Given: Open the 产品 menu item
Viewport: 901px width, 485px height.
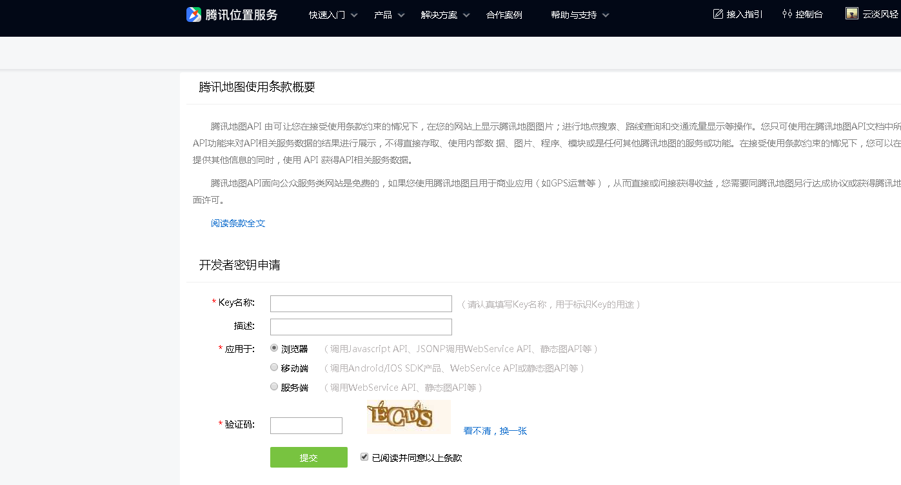Looking at the screenshot, I should (x=383, y=15).
